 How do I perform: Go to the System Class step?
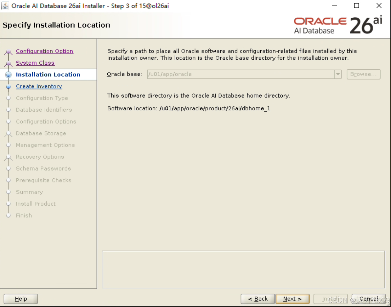pyautogui.click(x=35, y=63)
